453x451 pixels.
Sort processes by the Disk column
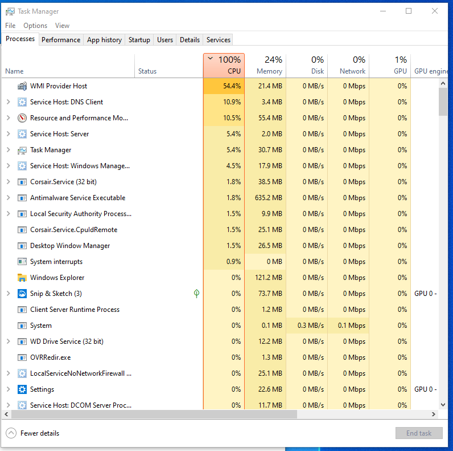point(307,66)
